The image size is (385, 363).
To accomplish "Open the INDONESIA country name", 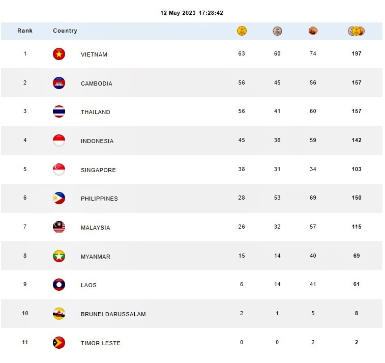I will point(97,141).
